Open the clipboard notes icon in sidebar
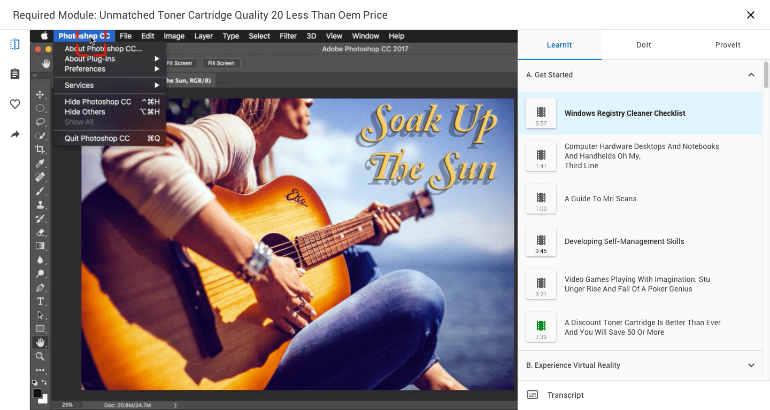 (15, 74)
